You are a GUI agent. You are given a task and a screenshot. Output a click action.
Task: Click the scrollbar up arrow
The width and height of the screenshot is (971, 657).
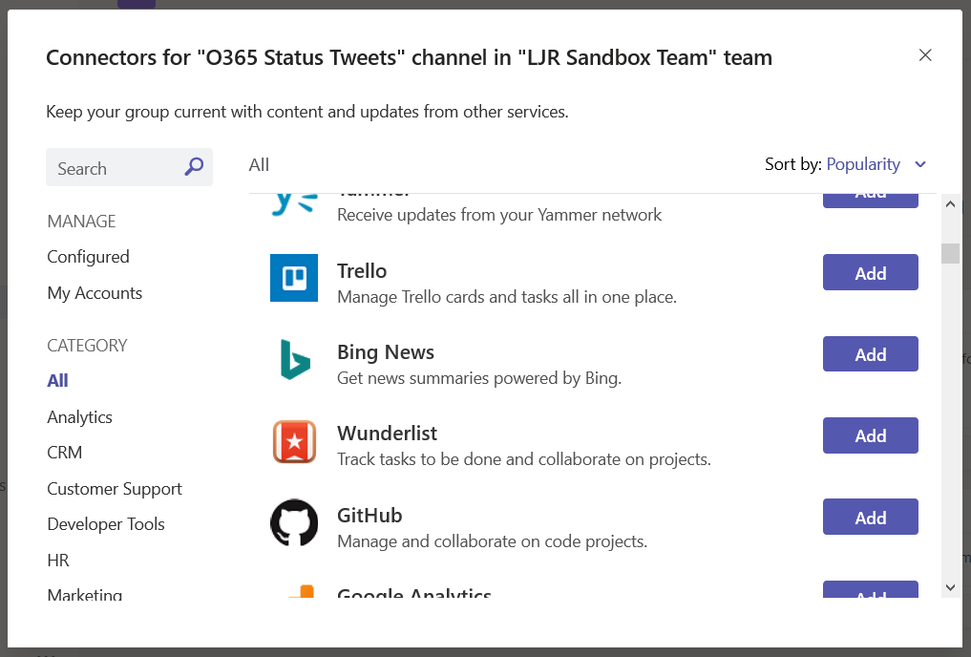pos(951,204)
